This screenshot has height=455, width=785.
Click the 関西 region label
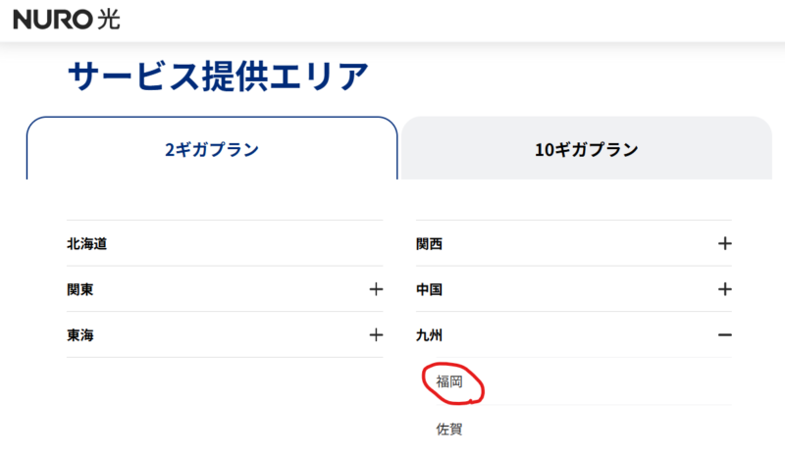pos(430,243)
